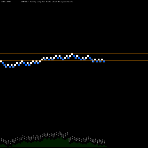Click the 'NASDAQ H' exchange label in header
Image resolution: width=148 pixels, height=148 pixels.
point(6,2)
